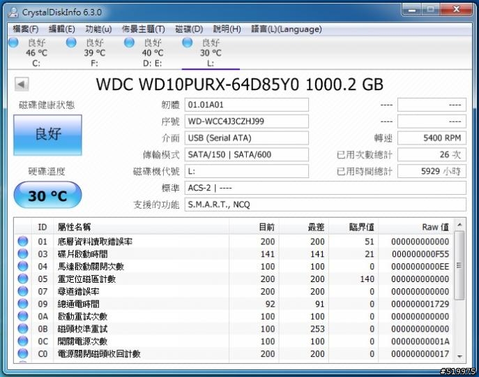Click status orb for attribute C0
The image size is (479, 377).
(x=23, y=353)
